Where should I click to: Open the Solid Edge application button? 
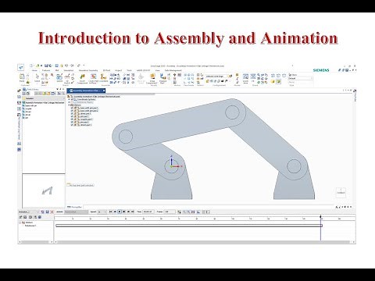(x=20, y=67)
